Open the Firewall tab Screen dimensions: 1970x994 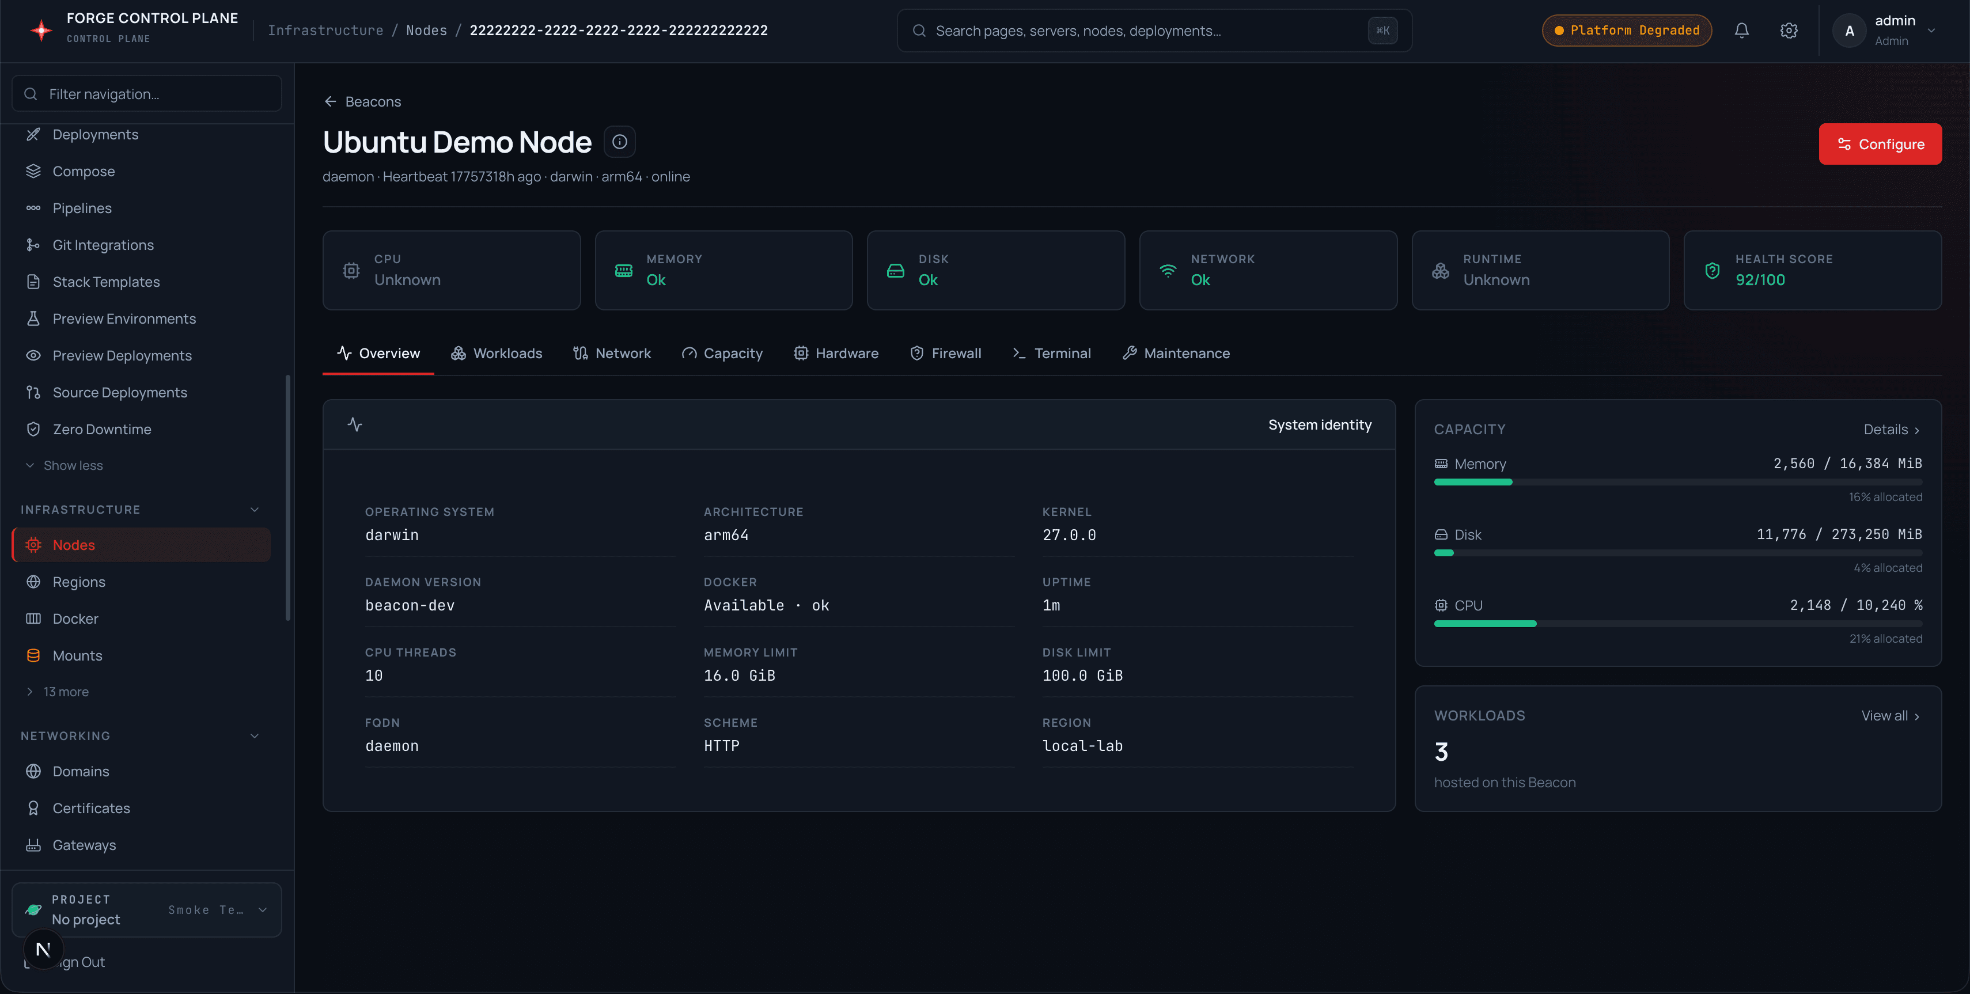(945, 353)
